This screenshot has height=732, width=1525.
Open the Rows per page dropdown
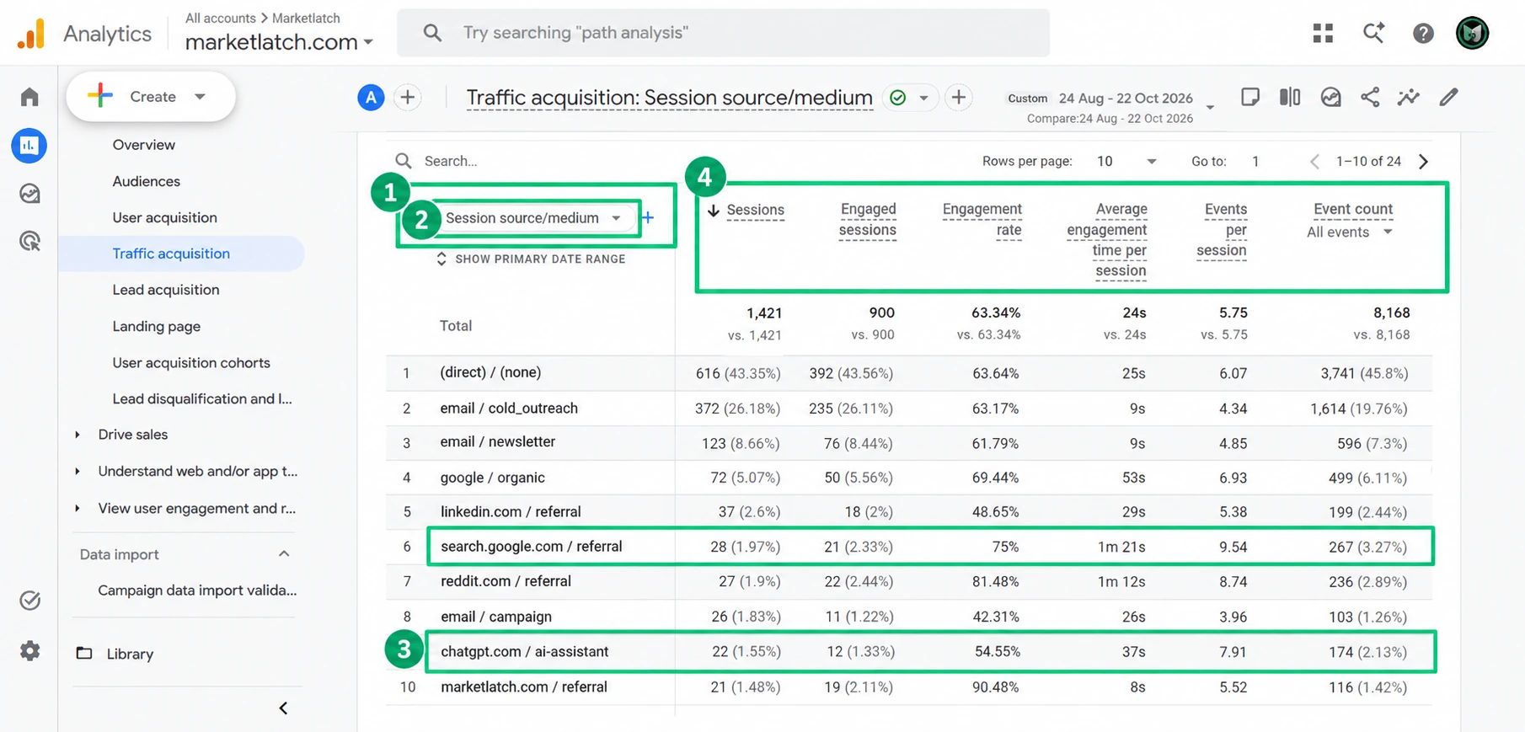click(x=1126, y=161)
